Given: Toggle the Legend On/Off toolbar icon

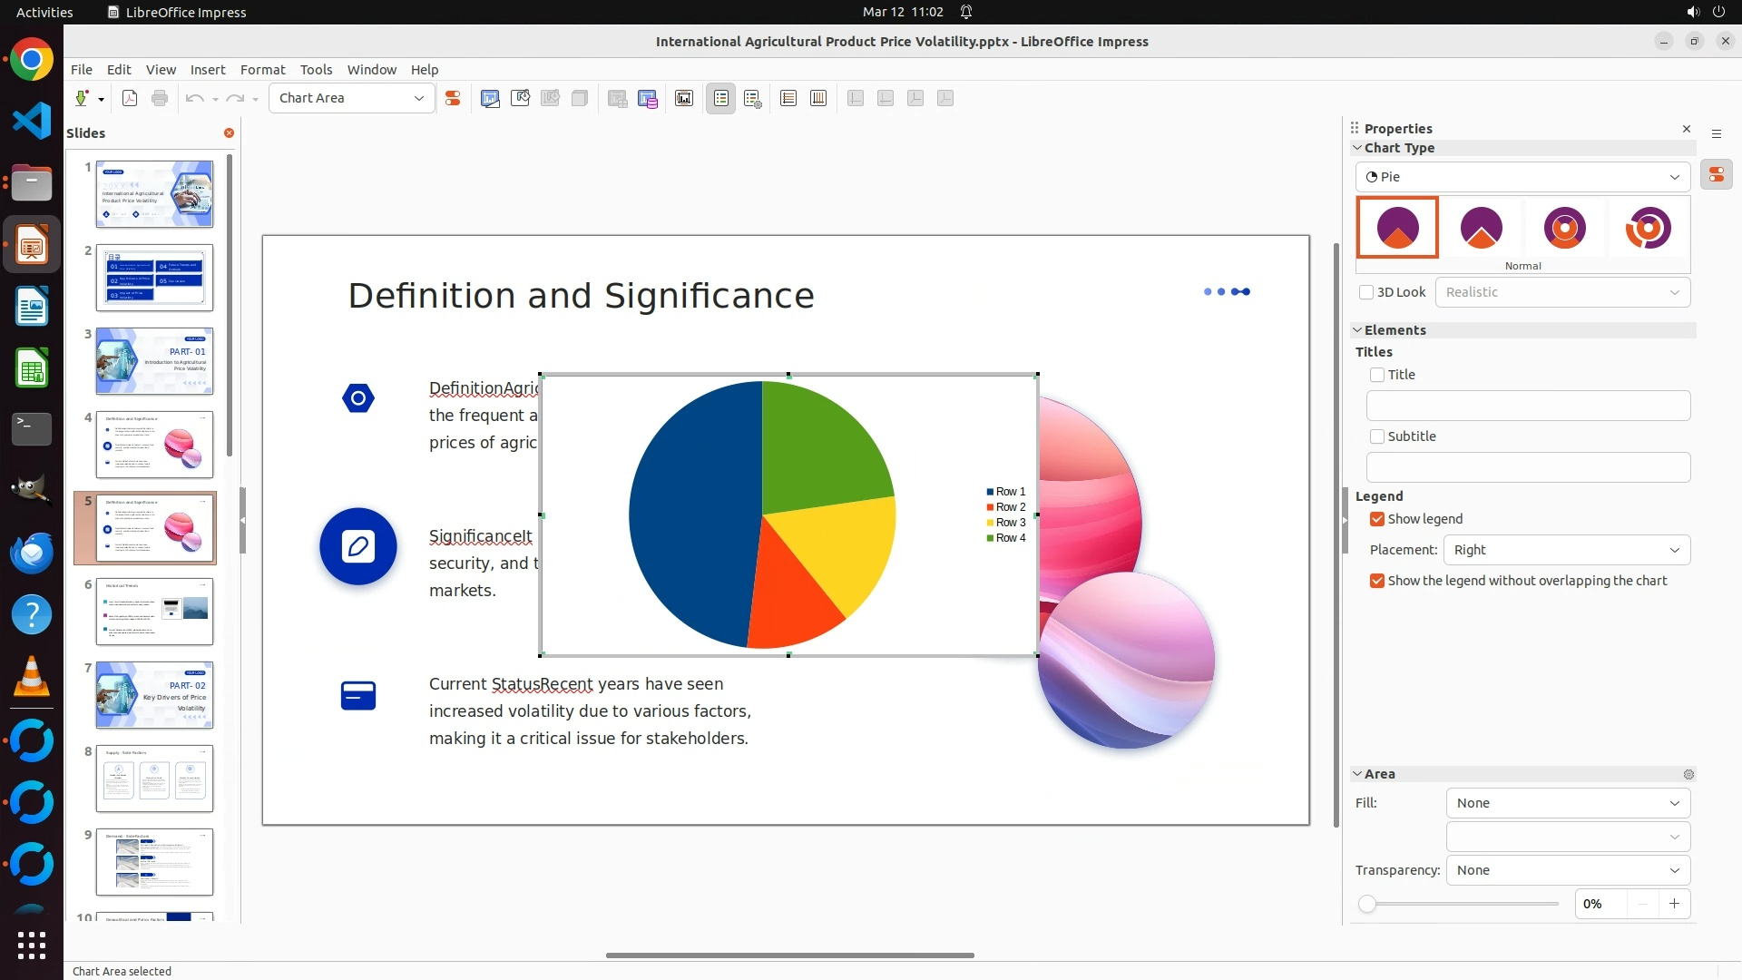Looking at the screenshot, I should point(721,98).
